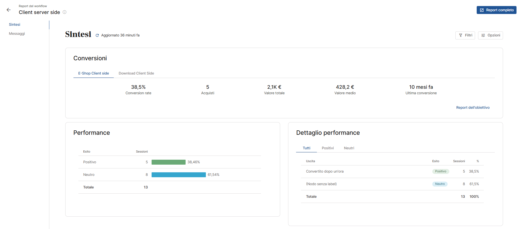The height and width of the screenshot is (229, 517).
Task: Open the Report dell'obiettivo link
Action: point(473,108)
